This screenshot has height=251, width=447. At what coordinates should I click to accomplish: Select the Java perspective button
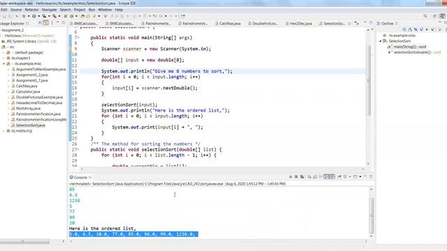point(442,16)
